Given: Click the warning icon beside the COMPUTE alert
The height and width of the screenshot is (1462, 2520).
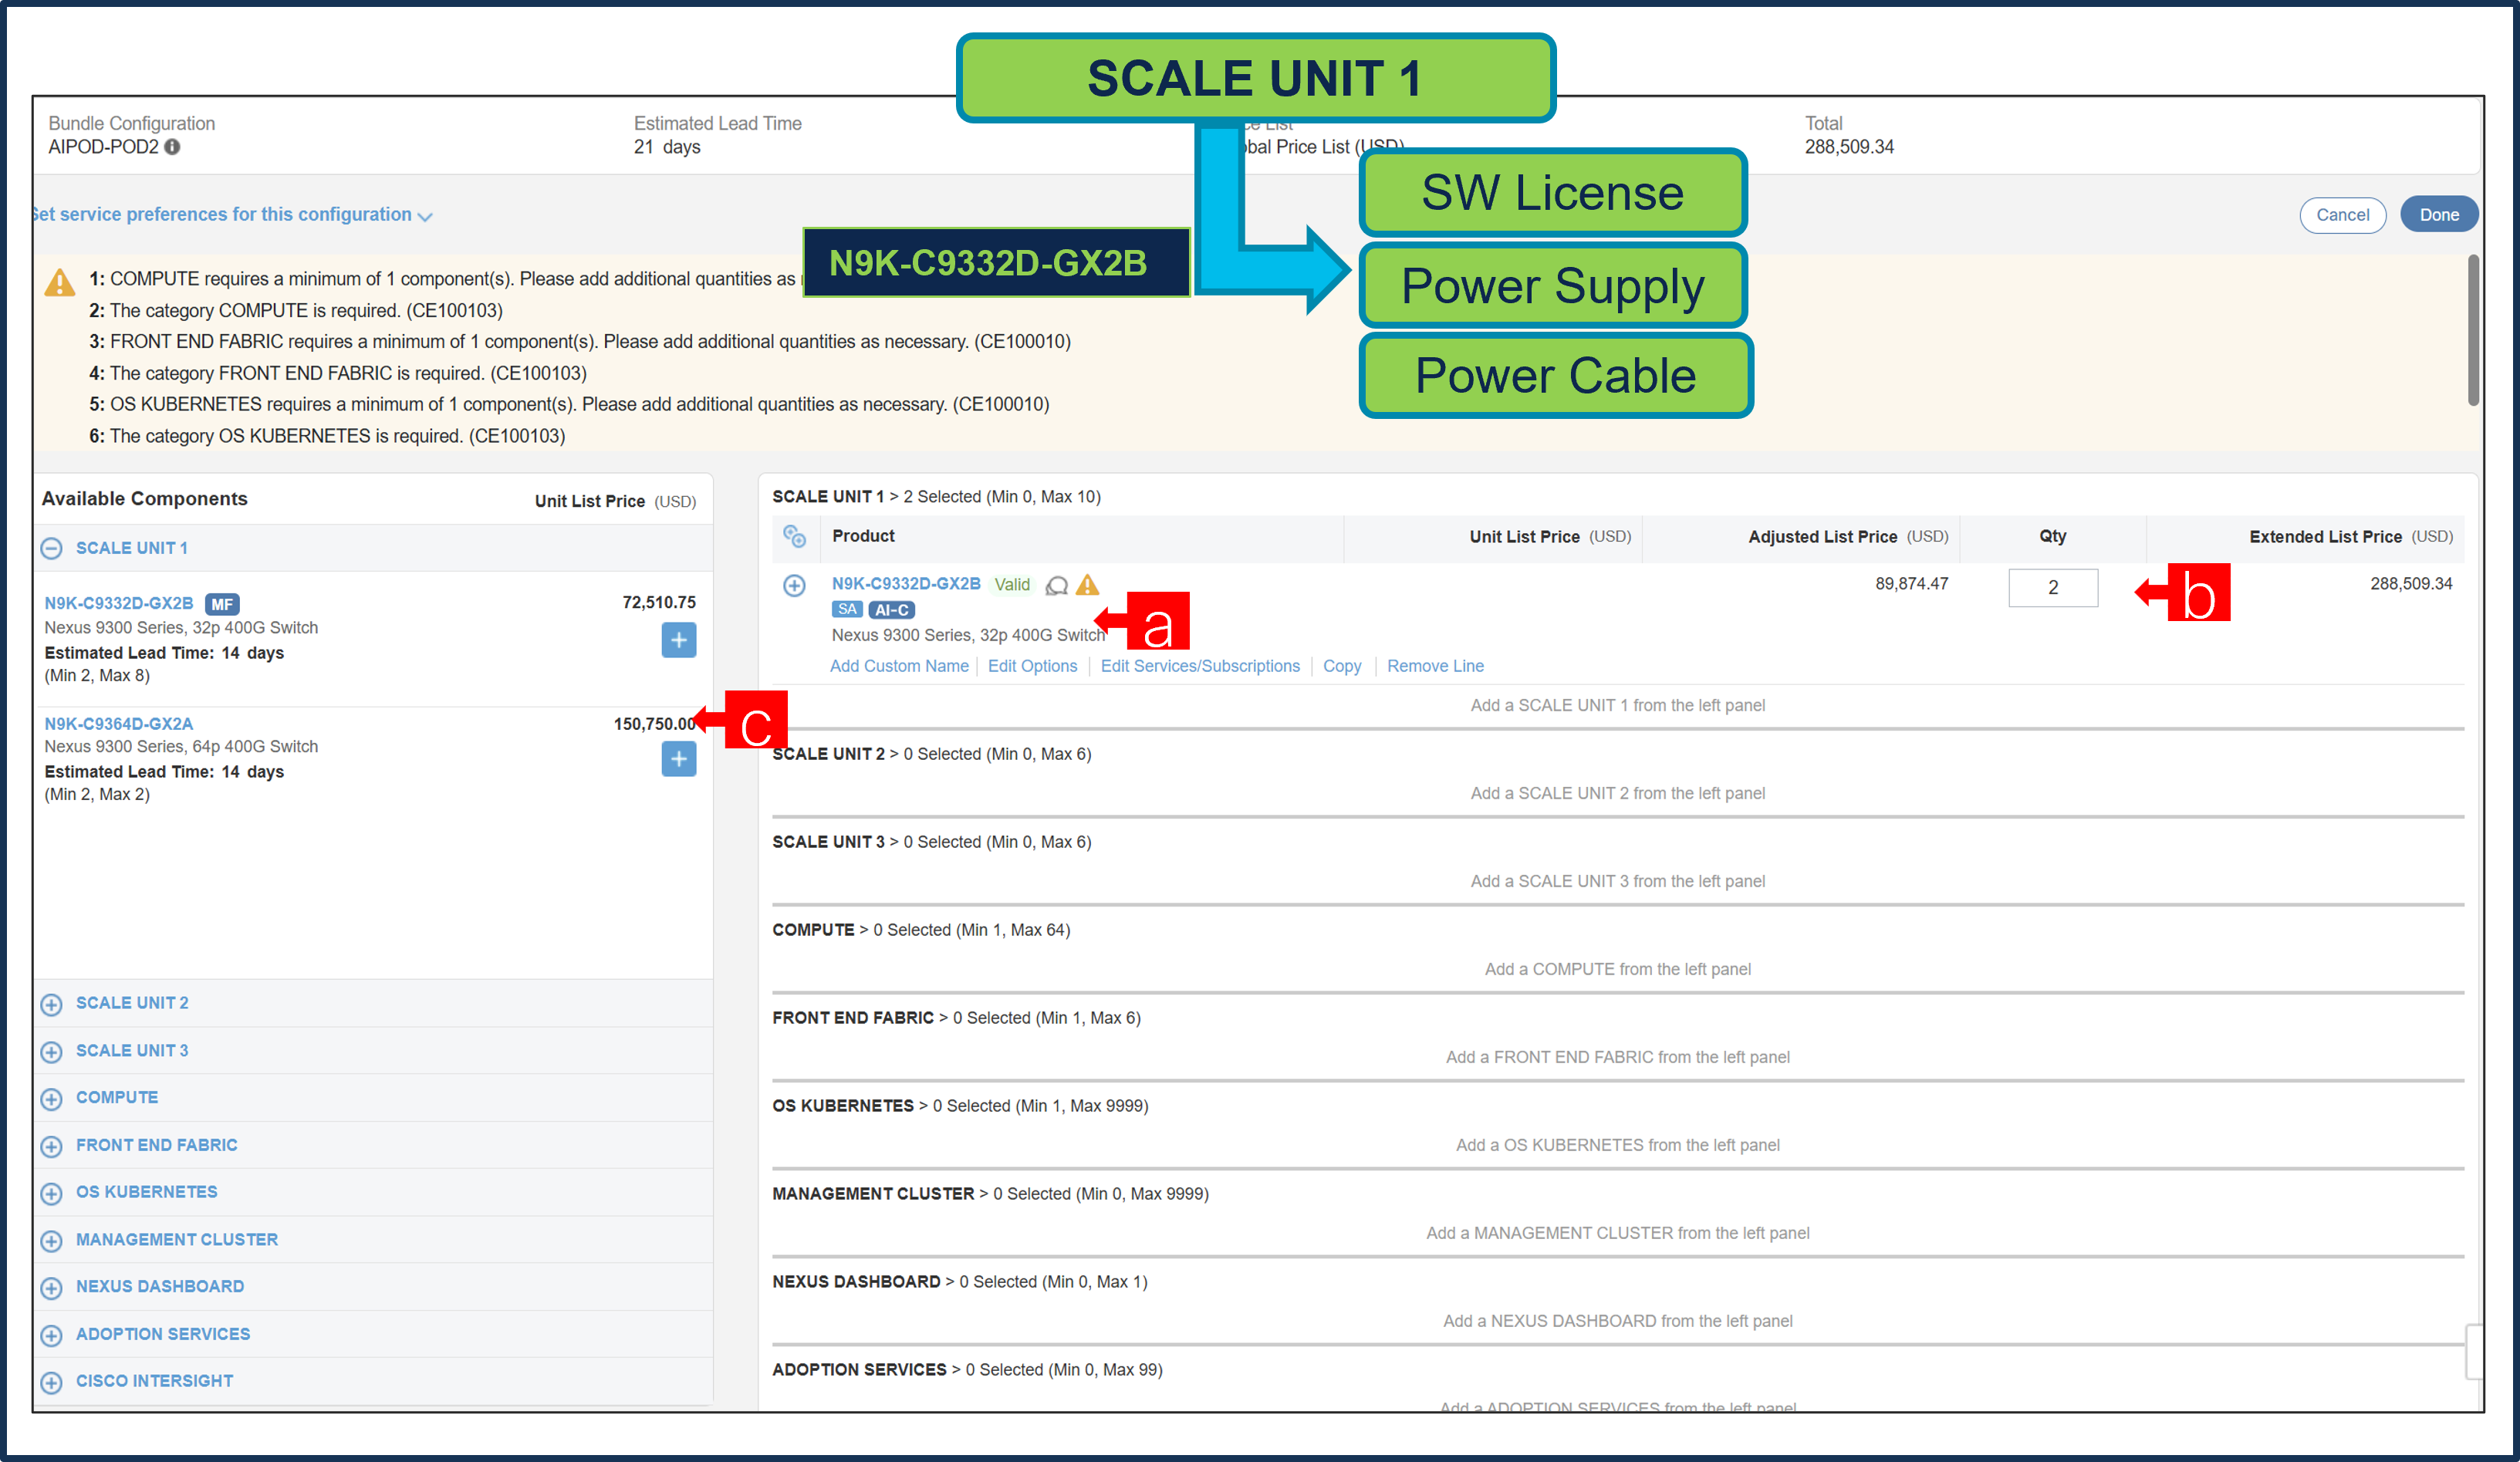Looking at the screenshot, I should [x=59, y=284].
